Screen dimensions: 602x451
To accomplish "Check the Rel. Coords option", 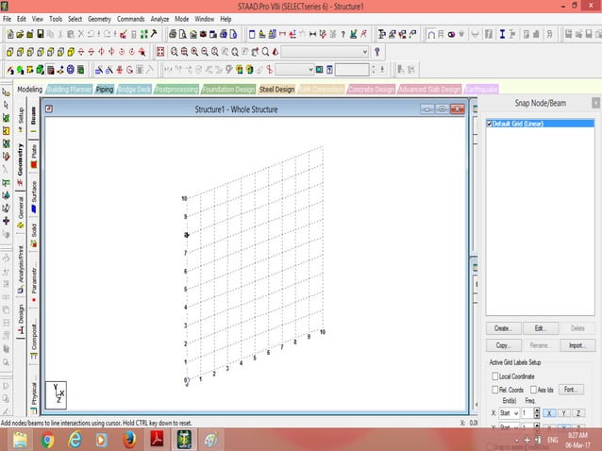I will 496,389.
